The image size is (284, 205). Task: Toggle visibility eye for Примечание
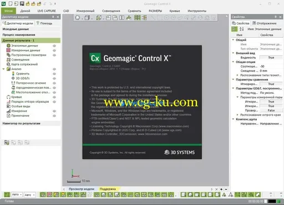point(54,116)
